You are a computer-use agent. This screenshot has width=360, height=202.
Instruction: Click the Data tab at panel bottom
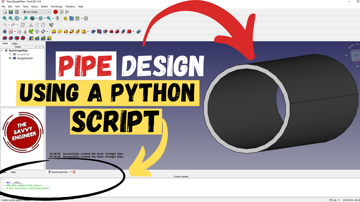tap(13, 172)
